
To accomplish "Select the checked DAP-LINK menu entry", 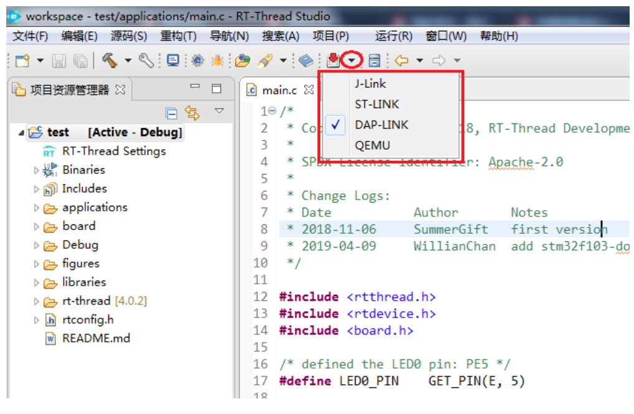I will point(391,125).
